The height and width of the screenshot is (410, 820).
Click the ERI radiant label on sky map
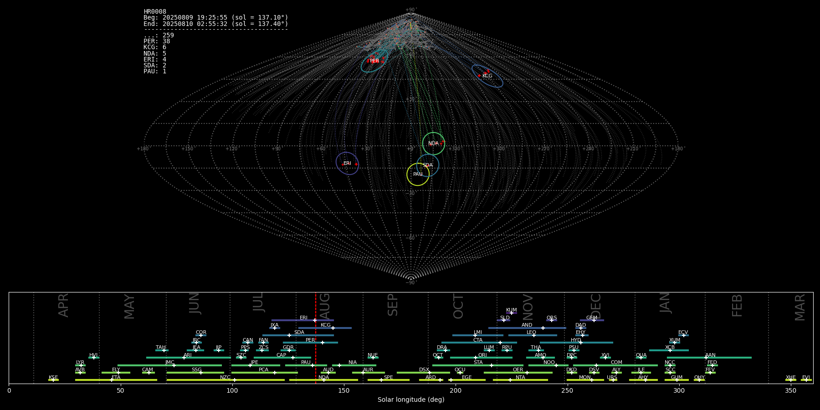click(347, 164)
